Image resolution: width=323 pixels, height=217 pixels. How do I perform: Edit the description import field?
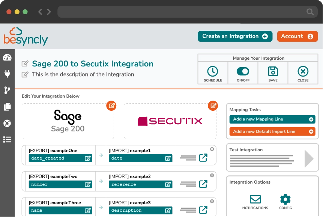pos(140,210)
